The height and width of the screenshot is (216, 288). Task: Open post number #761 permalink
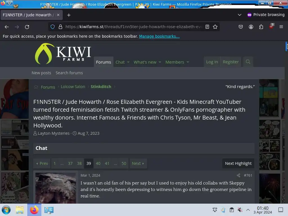click(x=248, y=175)
